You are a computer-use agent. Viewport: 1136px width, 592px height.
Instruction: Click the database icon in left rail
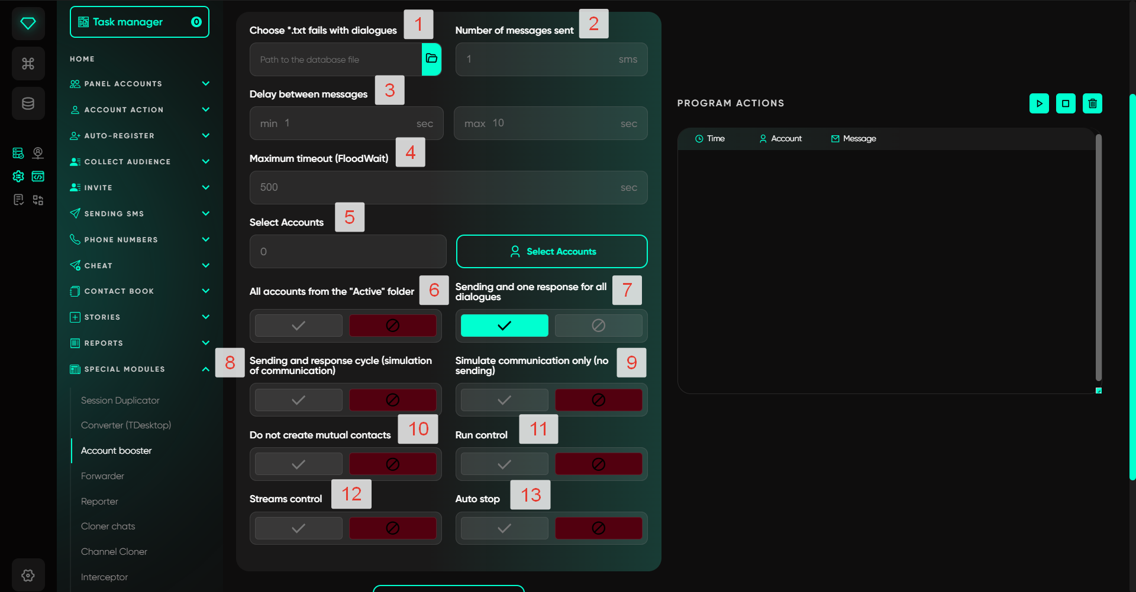pyautogui.click(x=28, y=104)
